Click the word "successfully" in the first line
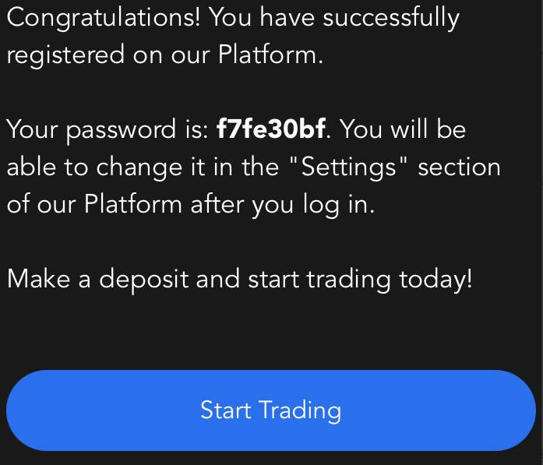This screenshot has height=465, width=543. 391,18
